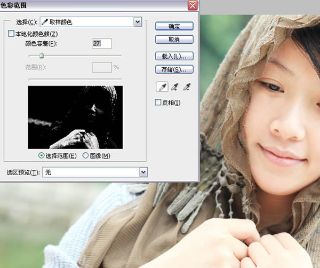Click the 取消 button
The width and height of the screenshot is (320, 268).
[174, 40]
